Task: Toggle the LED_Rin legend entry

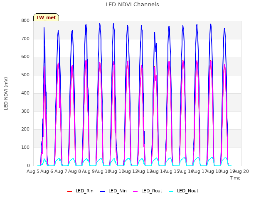Action: (80, 191)
